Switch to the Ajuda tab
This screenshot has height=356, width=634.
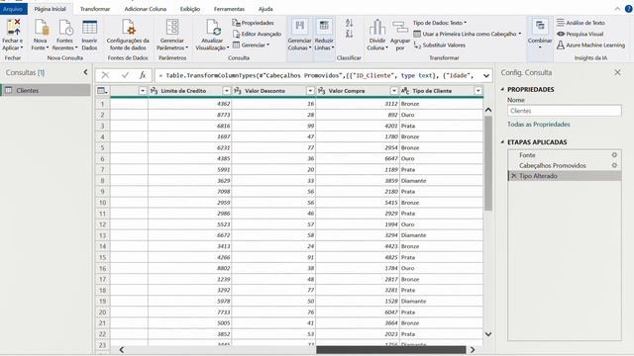pos(265,9)
